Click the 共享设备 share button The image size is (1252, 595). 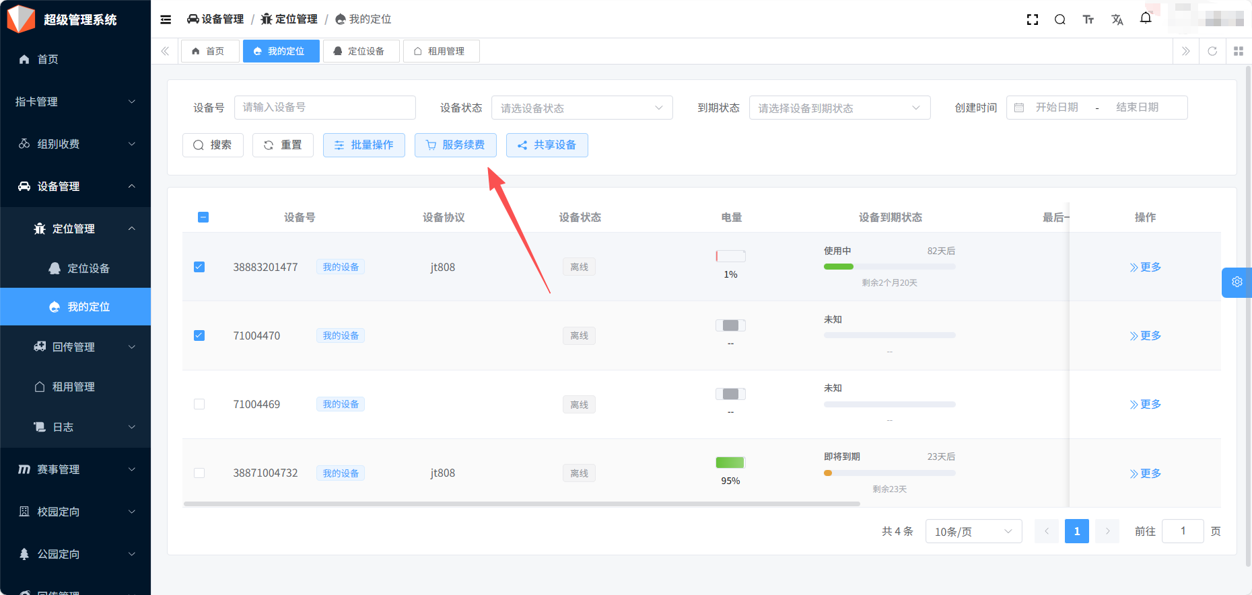pos(547,145)
